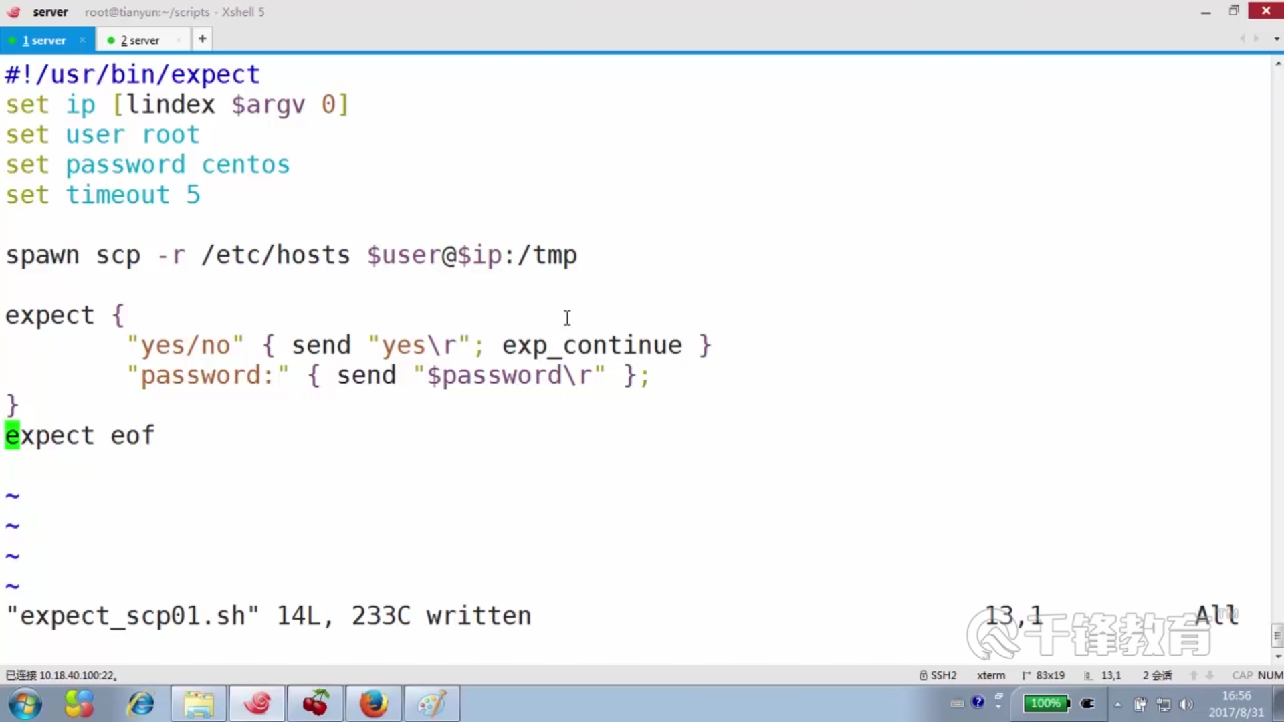Toggle the CAP lock indicator

[x=1242, y=675]
